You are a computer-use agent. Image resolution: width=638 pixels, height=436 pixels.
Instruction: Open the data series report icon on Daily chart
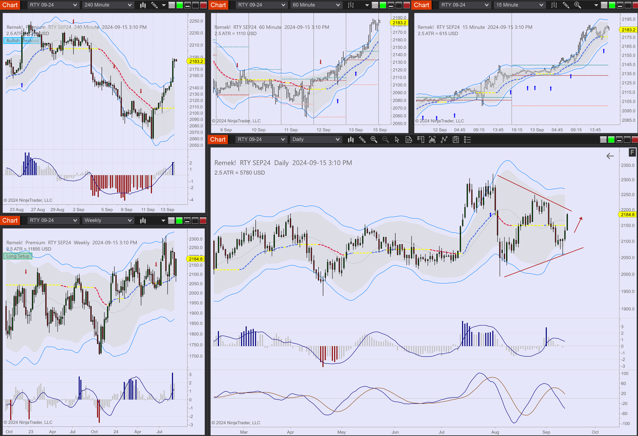(409, 140)
